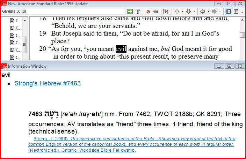Click footnote marker a before 'you meant'

[x=85, y=47]
